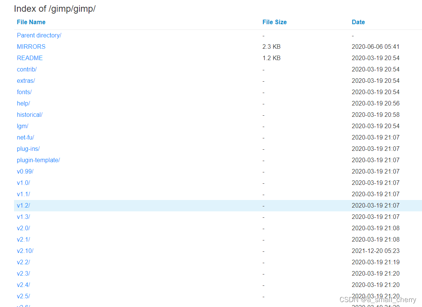Screen dimensions: 422x307
Task: Click the date 2020-03-19 20:58
Action: click(x=375, y=115)
